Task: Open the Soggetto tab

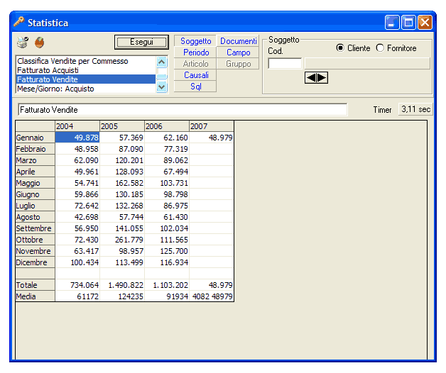Action: (196, 41)
